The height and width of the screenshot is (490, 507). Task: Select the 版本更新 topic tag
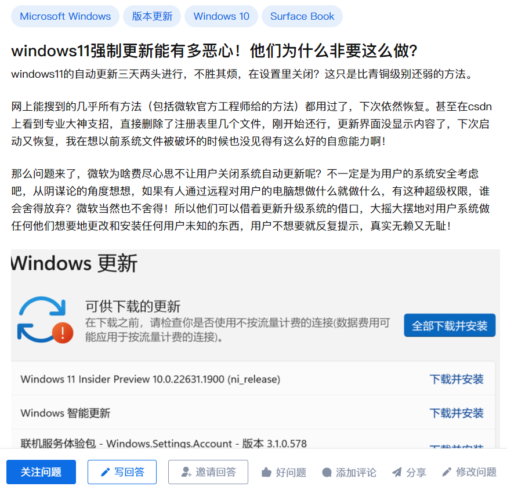(152, 16)
